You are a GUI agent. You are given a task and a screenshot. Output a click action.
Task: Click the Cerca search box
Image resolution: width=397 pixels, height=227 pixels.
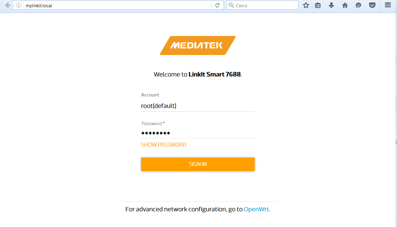tap(265, 5)
